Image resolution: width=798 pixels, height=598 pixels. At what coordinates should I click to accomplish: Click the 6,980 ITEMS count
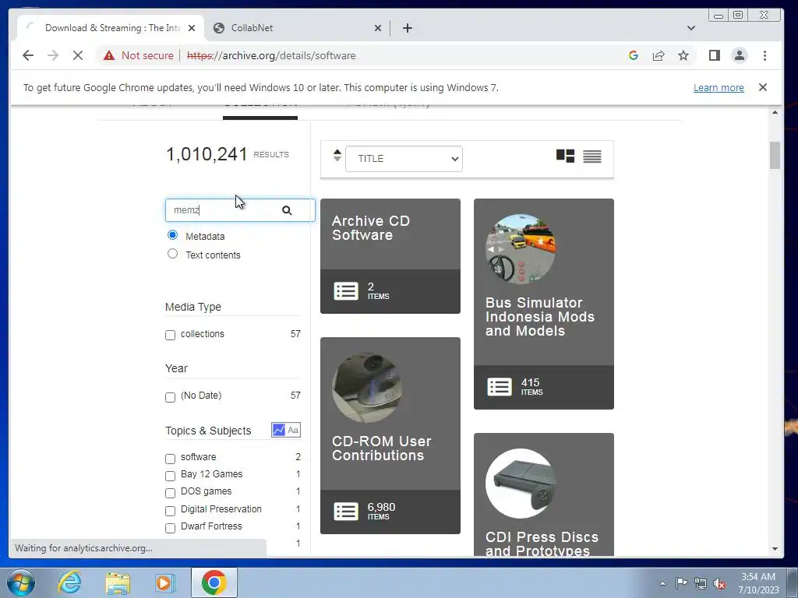tap(381, 511)
